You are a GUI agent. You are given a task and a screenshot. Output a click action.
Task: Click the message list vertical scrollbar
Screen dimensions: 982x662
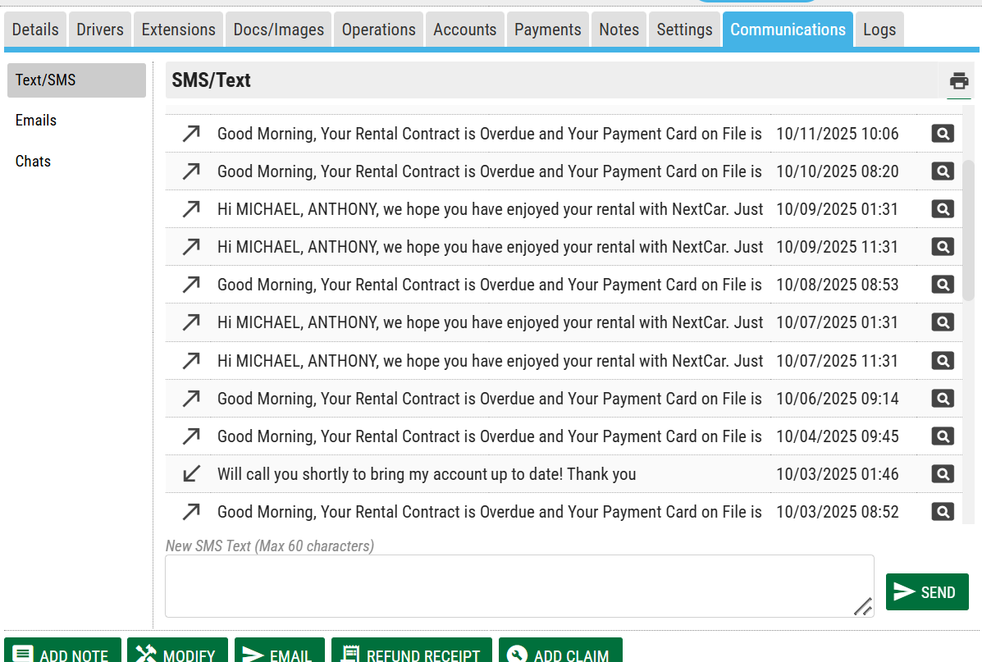(x=968, y=230)
